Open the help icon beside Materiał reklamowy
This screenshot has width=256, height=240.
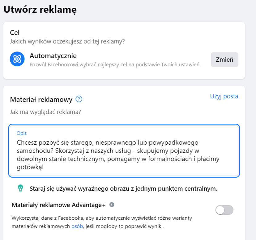(79, 99)
